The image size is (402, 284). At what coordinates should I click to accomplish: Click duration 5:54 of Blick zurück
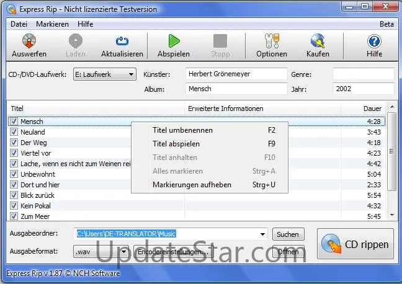(374, 195)
